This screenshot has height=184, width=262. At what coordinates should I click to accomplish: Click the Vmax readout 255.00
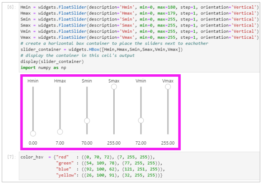168,143
